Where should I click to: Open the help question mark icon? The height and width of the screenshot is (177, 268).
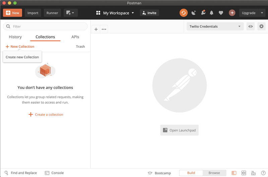263,173
